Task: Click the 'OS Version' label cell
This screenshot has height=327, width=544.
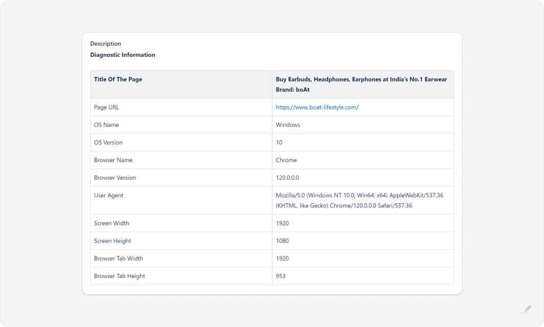Action: [x=181, y=143]
